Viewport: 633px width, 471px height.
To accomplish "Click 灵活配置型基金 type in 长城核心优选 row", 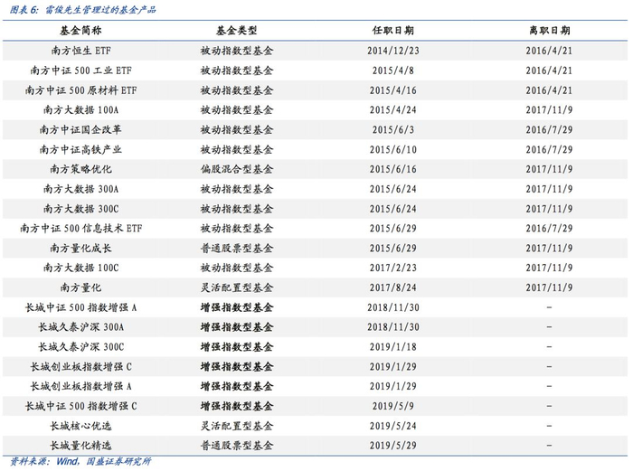I will [237, 426].
